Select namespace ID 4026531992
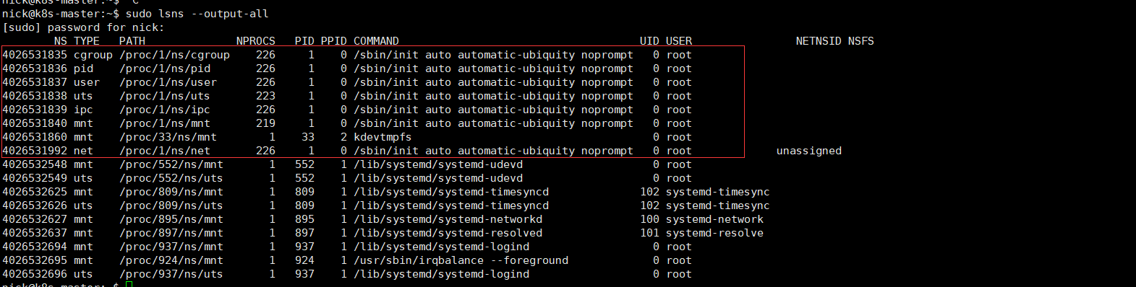This screenshot has width=1136, height=287. [35, 151]
